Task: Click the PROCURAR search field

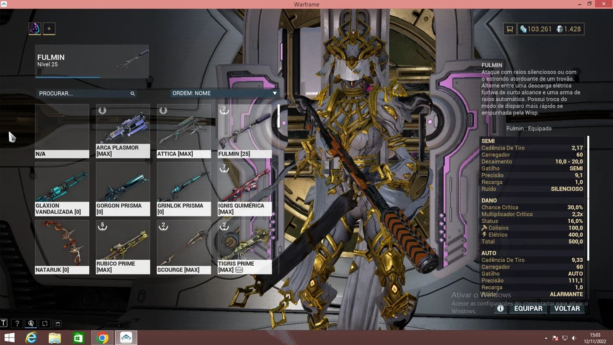Action: pos(86,93)
